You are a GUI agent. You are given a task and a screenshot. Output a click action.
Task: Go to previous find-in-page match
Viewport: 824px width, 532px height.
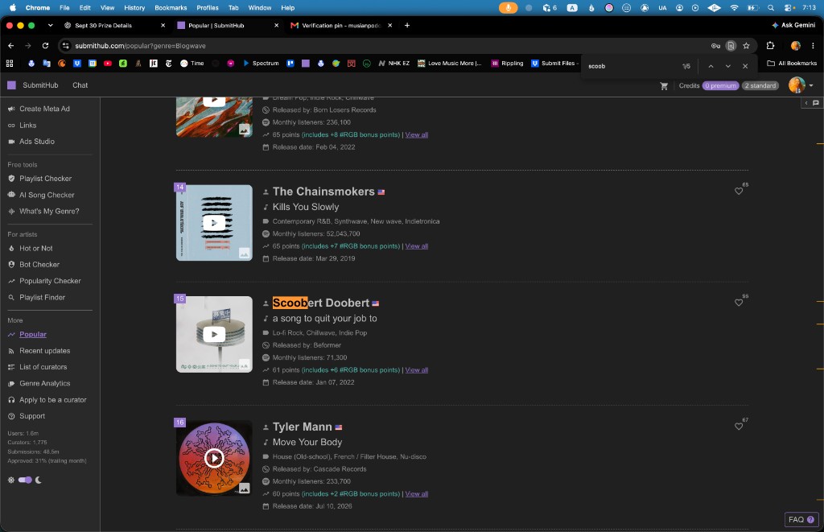point(711,66)
